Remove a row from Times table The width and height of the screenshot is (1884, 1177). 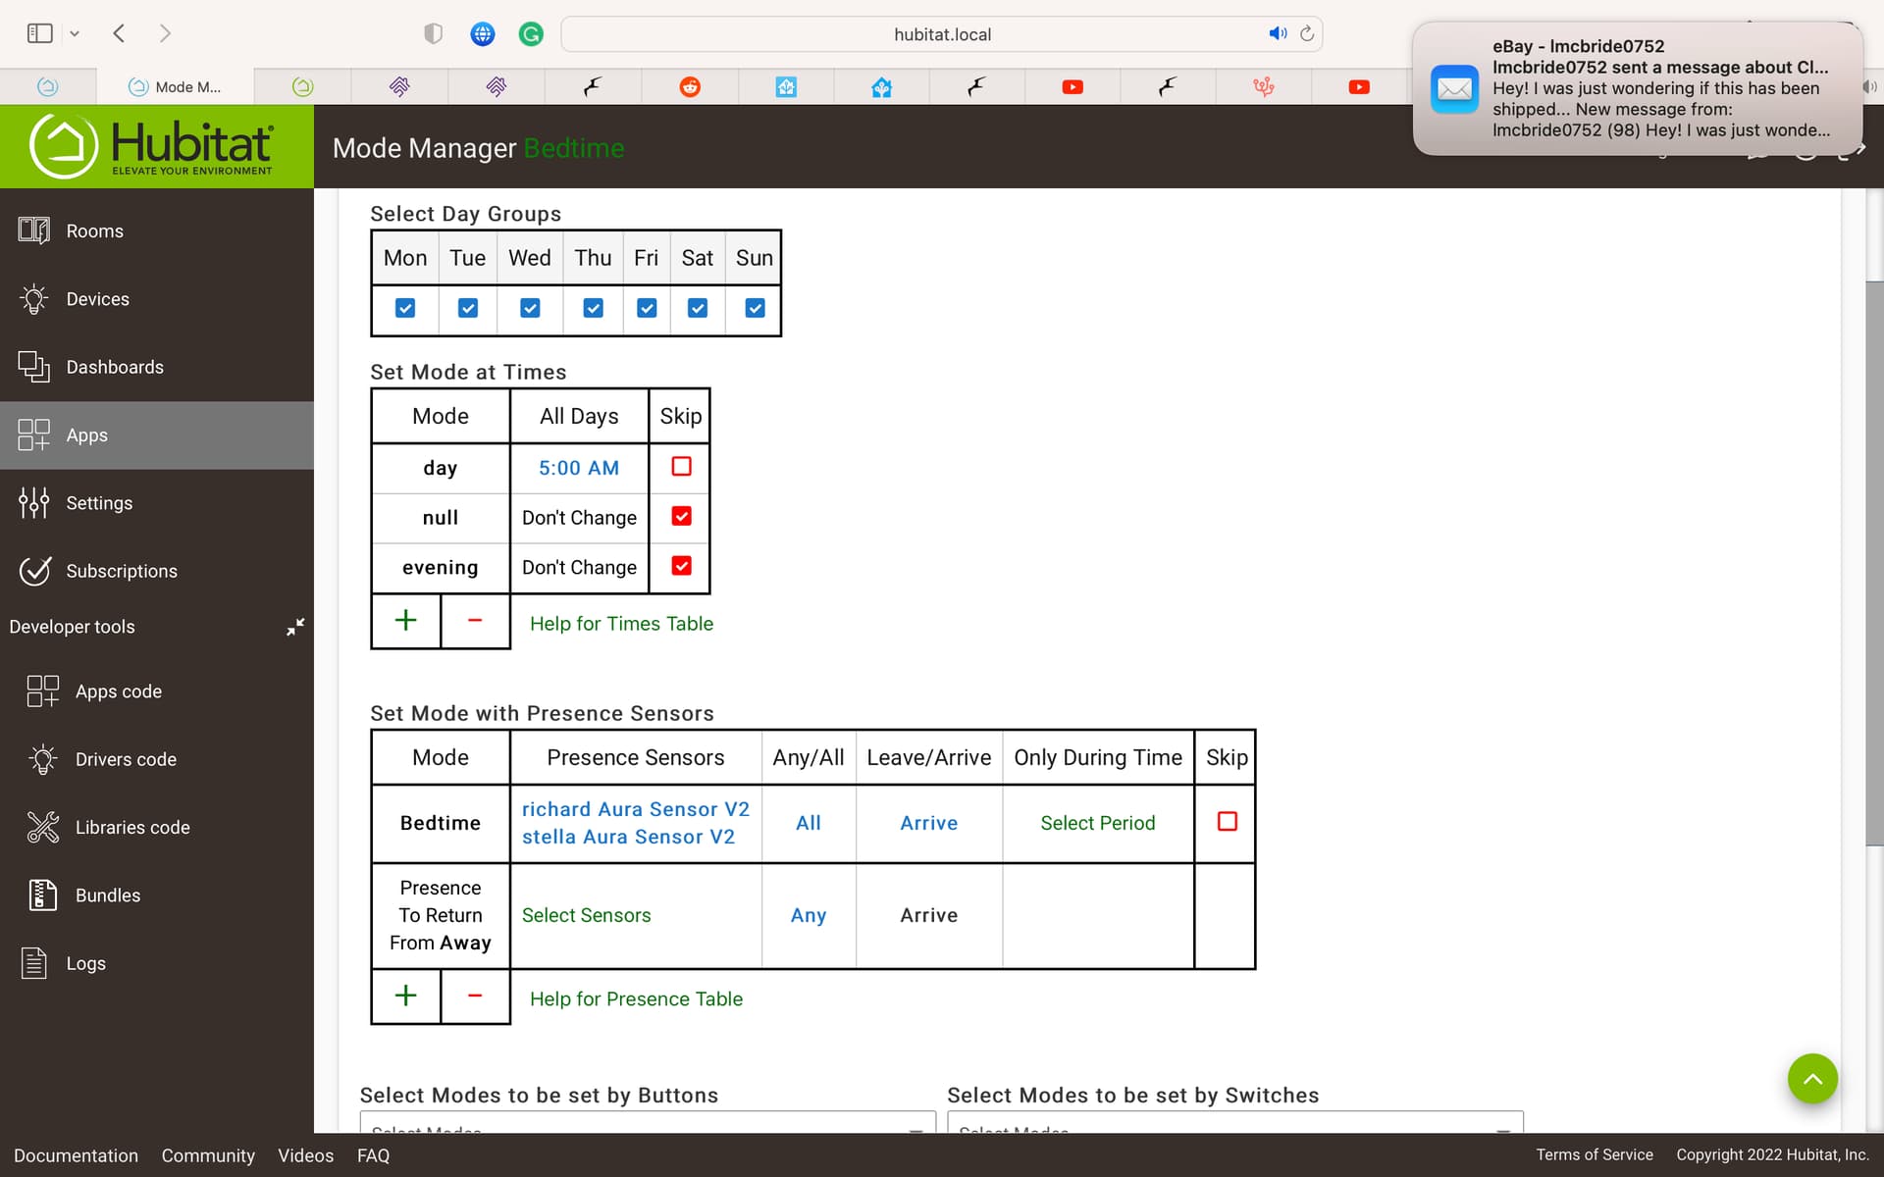[x=475, y=621]
